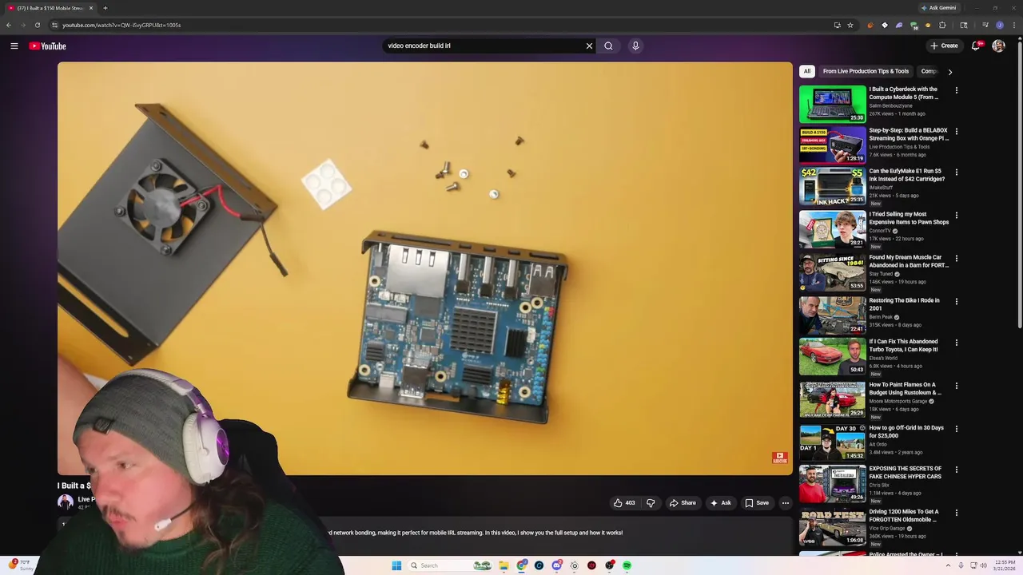This screenshot has height=575, width=1023.
Task: Open the video's more actions ellipsis
Action: pos(786,503)
